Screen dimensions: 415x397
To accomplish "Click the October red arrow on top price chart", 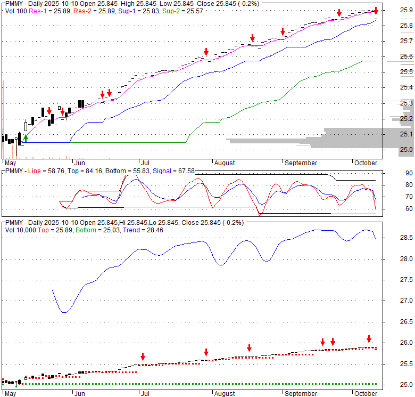I will tap(376, 11).
